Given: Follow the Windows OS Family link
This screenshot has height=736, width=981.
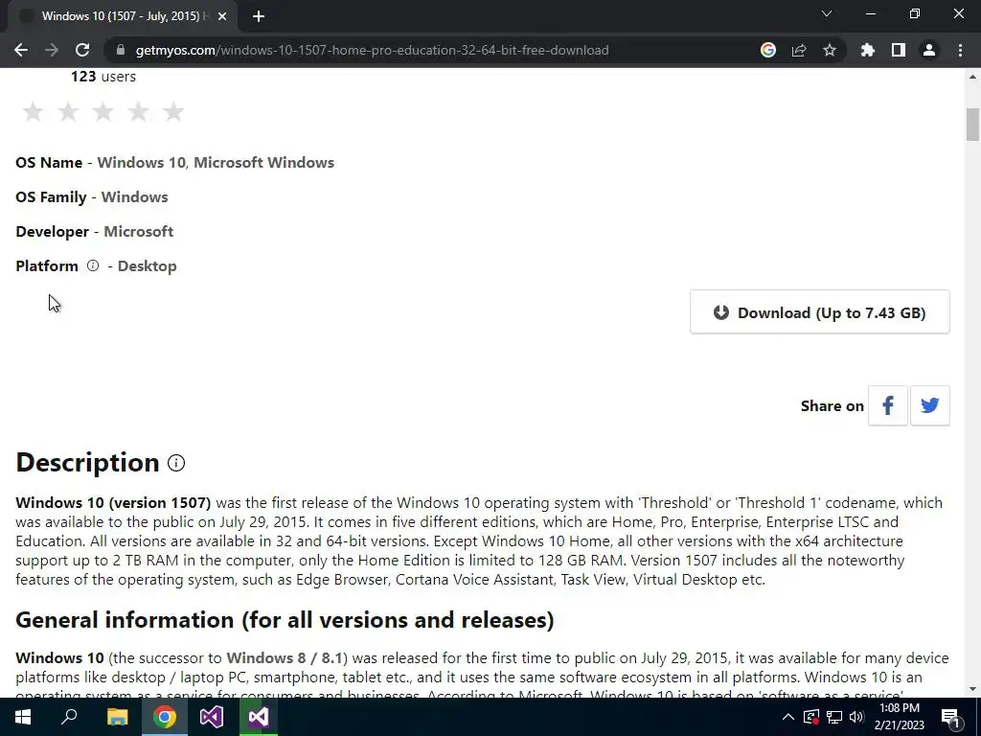Looking at the screenshot, I should [134, 197].
